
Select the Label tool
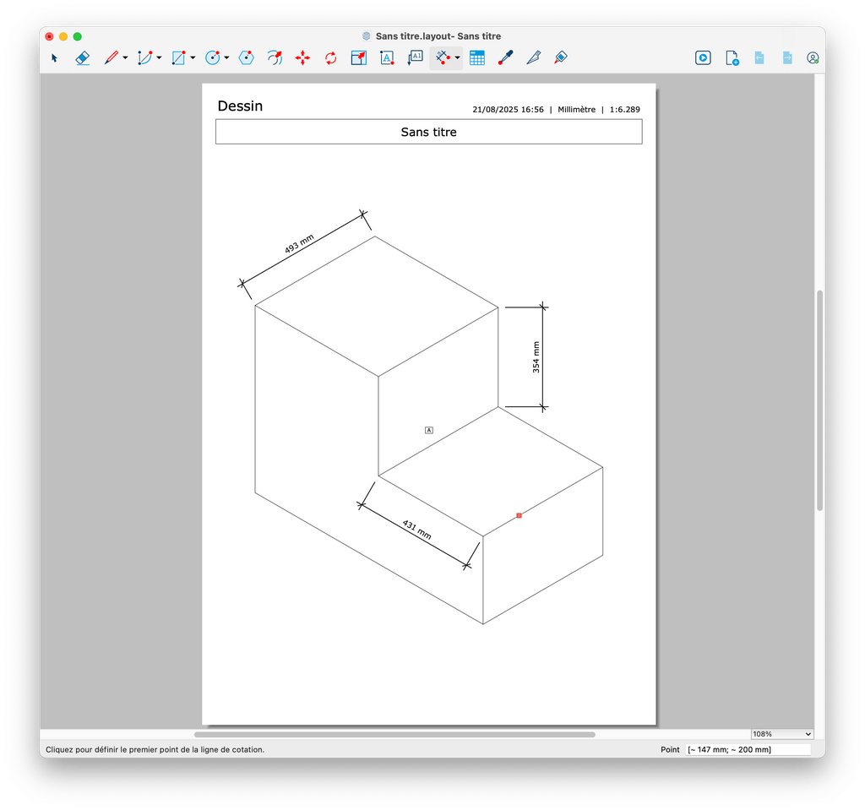pos(415,58)
